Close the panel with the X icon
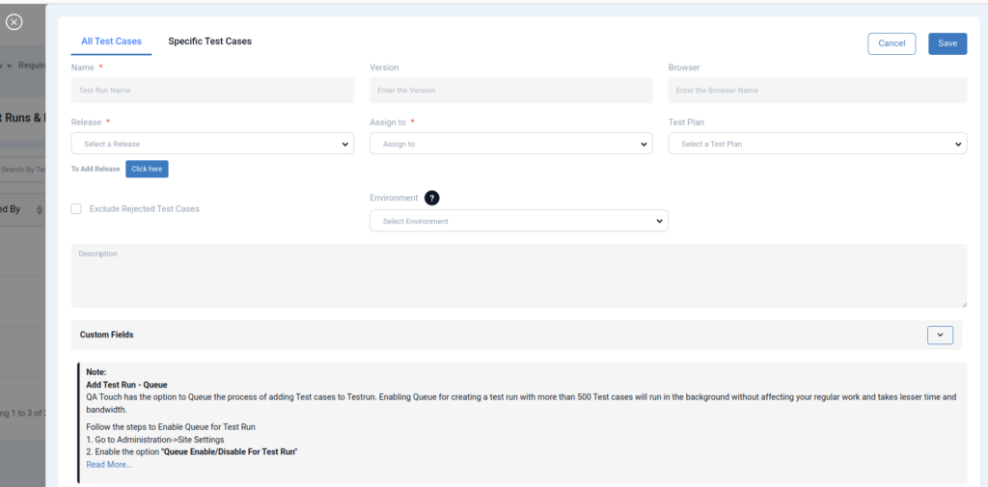The image size is (988, 487). click(x=14, y=22)
